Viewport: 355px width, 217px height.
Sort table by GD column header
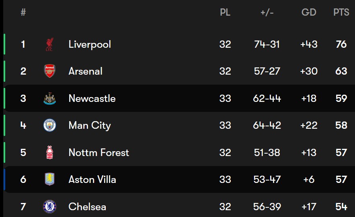tap(309, 12)
